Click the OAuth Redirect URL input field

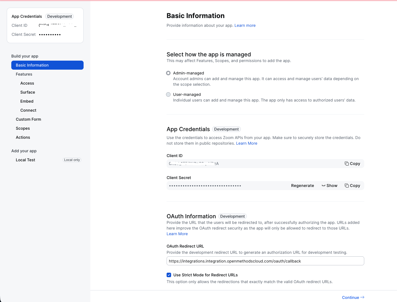(x=265, y=261)
